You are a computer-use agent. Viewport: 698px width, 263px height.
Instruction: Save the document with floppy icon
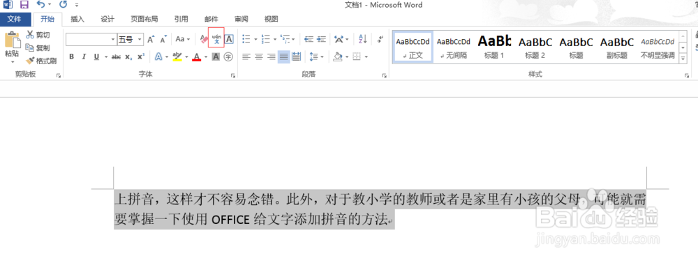pyautogui.click(x=24, y=5)
